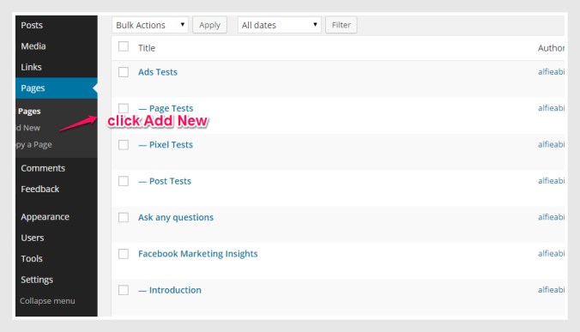Viewport: 580px width, 332px height.
Task: Open the Posts menu
Action: coord(32,25)
